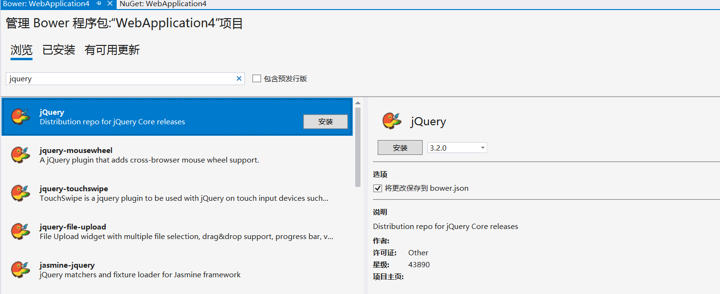Screen dimensions: 720x294
Task: Click the jasmine-jquery package bird icon
Action: coord(21,270)
